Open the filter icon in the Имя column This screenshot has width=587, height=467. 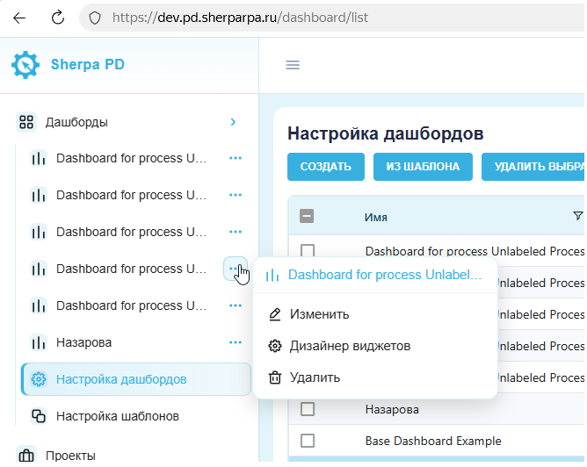coord(578,216)
